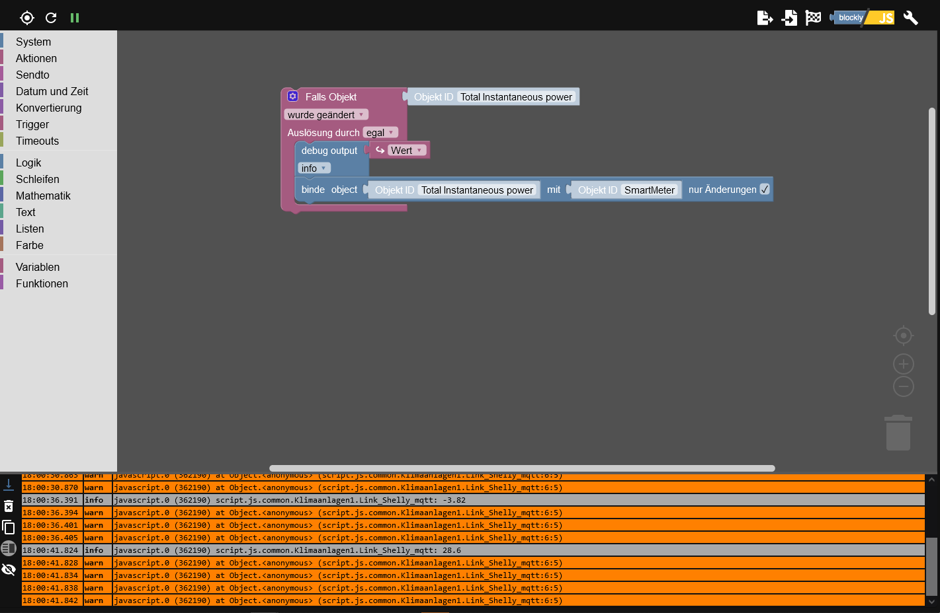Open the 'wurde geändert' dropdown
The image size is (940, 613).
[x=326, y=115]
